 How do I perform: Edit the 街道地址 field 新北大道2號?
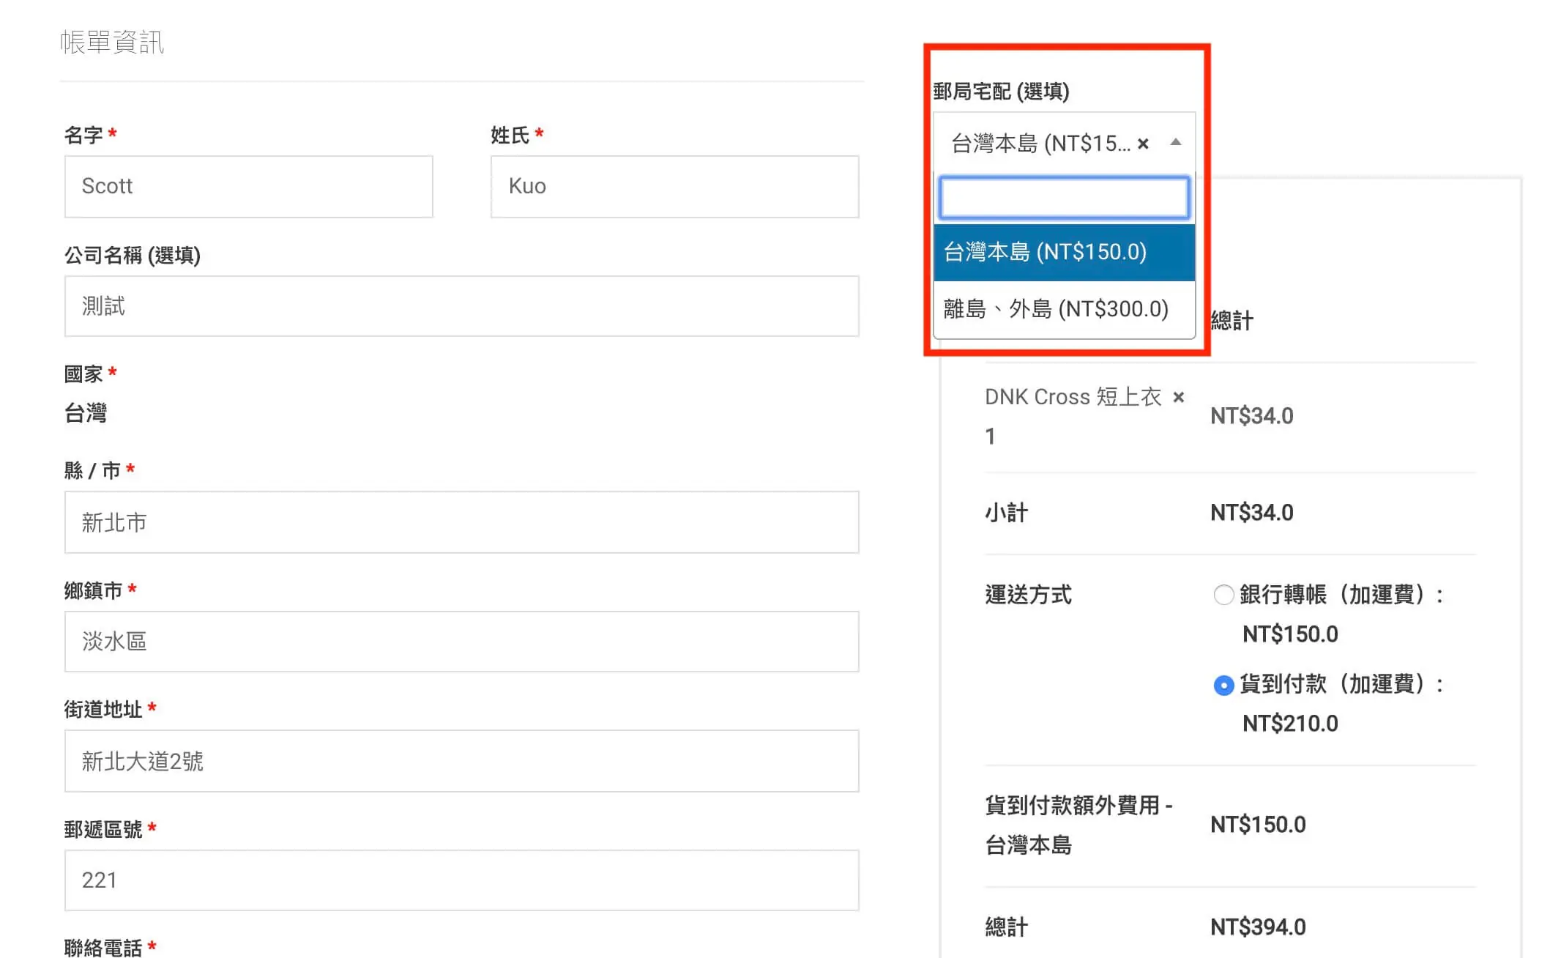462,761
